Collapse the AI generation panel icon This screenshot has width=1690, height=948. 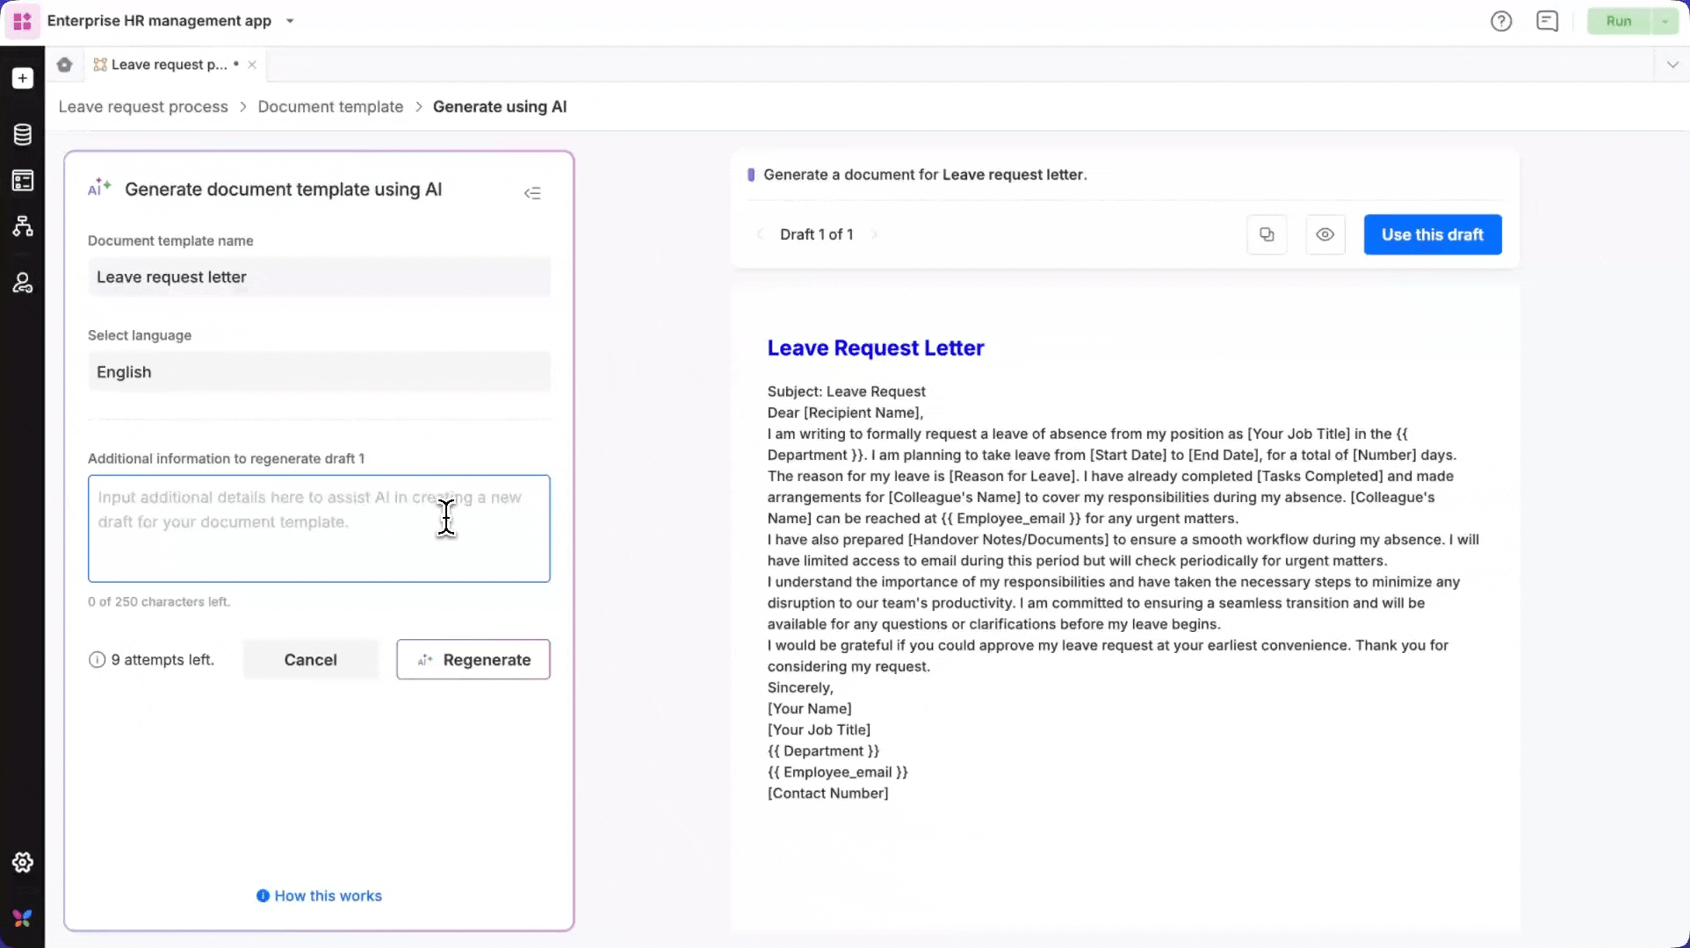tap(532, 193)
